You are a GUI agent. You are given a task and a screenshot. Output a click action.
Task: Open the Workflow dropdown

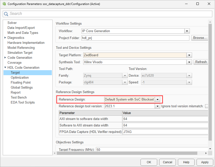187,31
